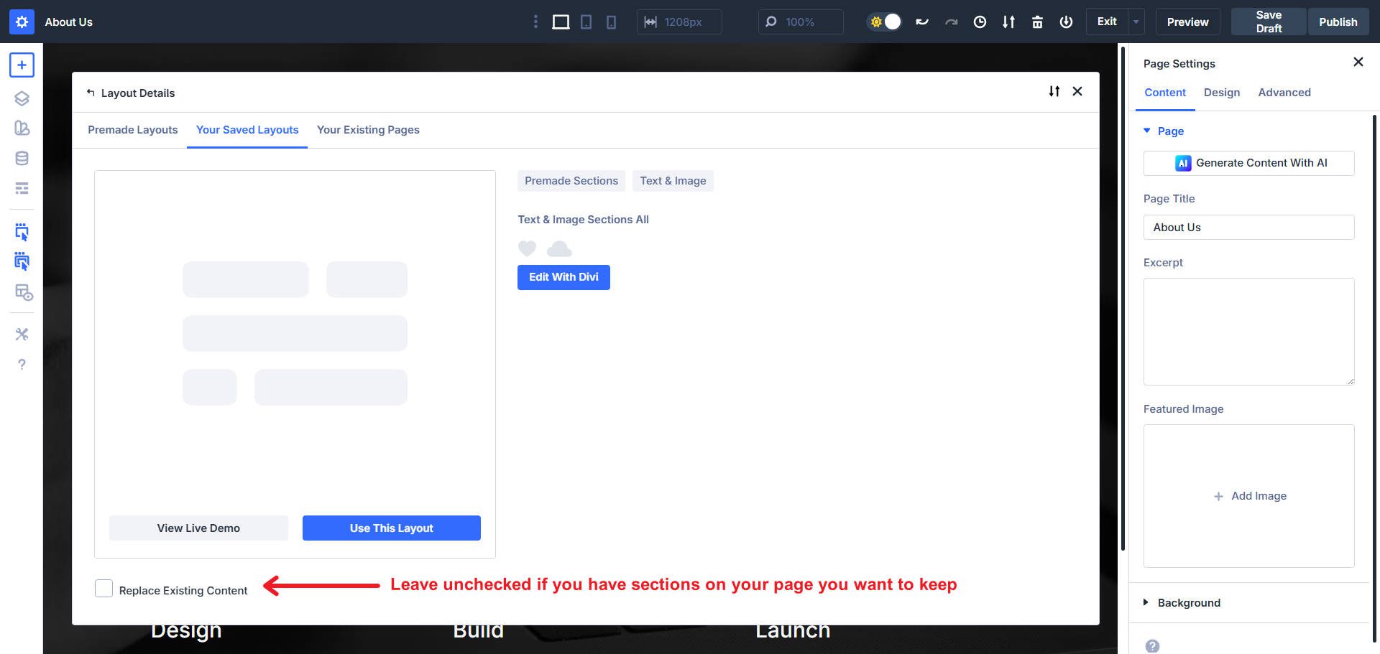Toggle the Generate Content With AI option

click(x=1248, y=163)
